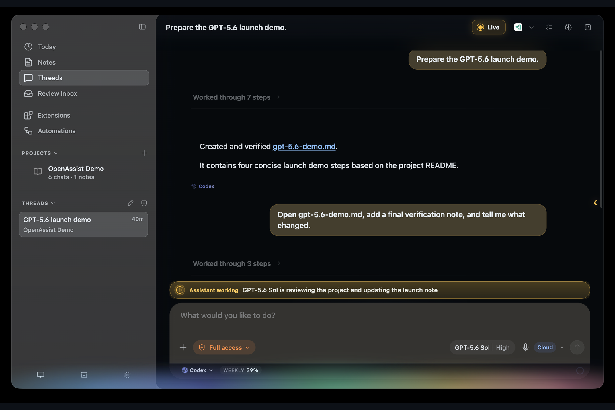Click the new thread pencil icon

(x=130, y=203)
